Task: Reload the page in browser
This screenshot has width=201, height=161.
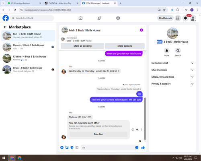Action: (15, 10)
